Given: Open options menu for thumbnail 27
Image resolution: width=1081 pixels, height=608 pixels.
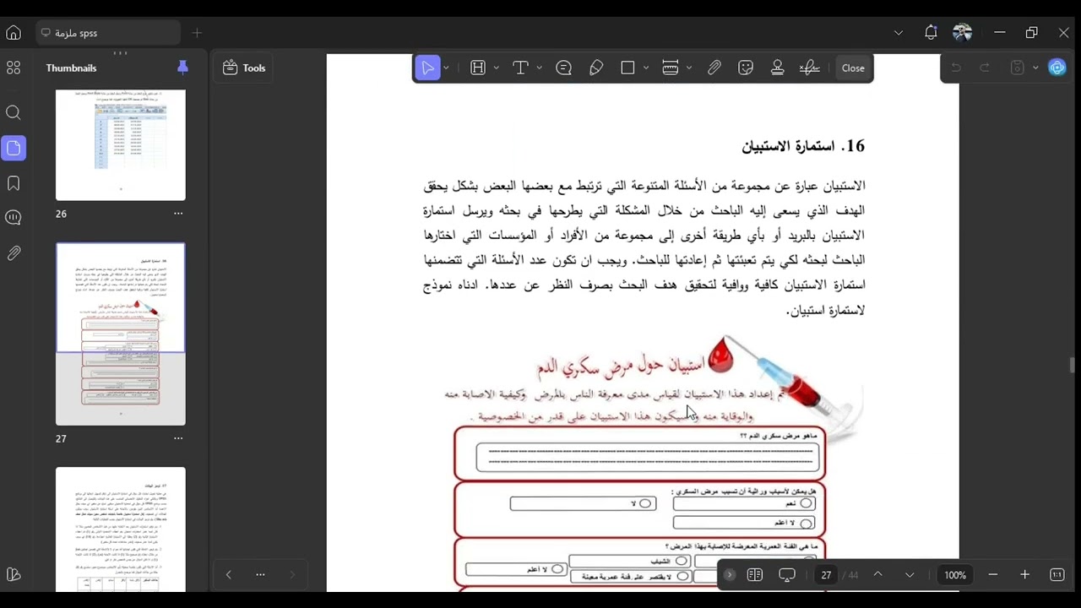Looking at the screenshot, I should coord(178,438).
